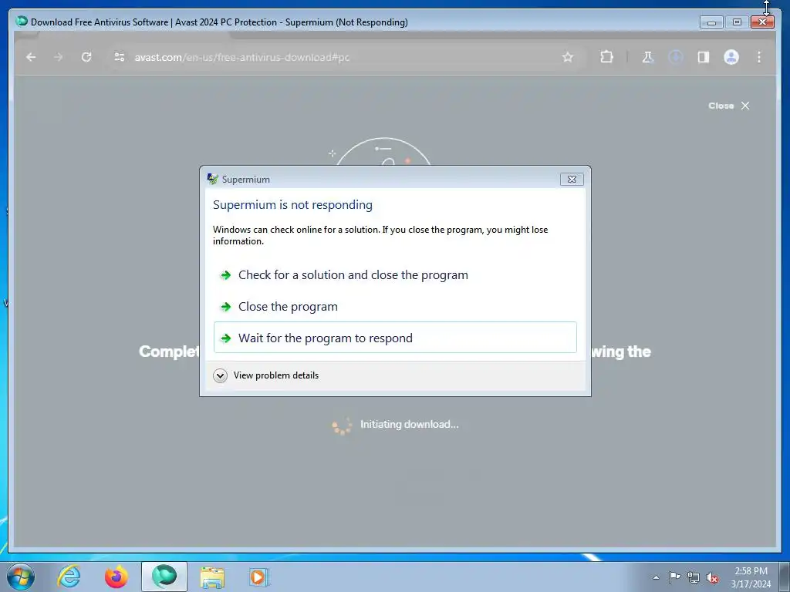Click the Supermium window title bar icon
790x592 pixels.
click(x=22, y=21)
